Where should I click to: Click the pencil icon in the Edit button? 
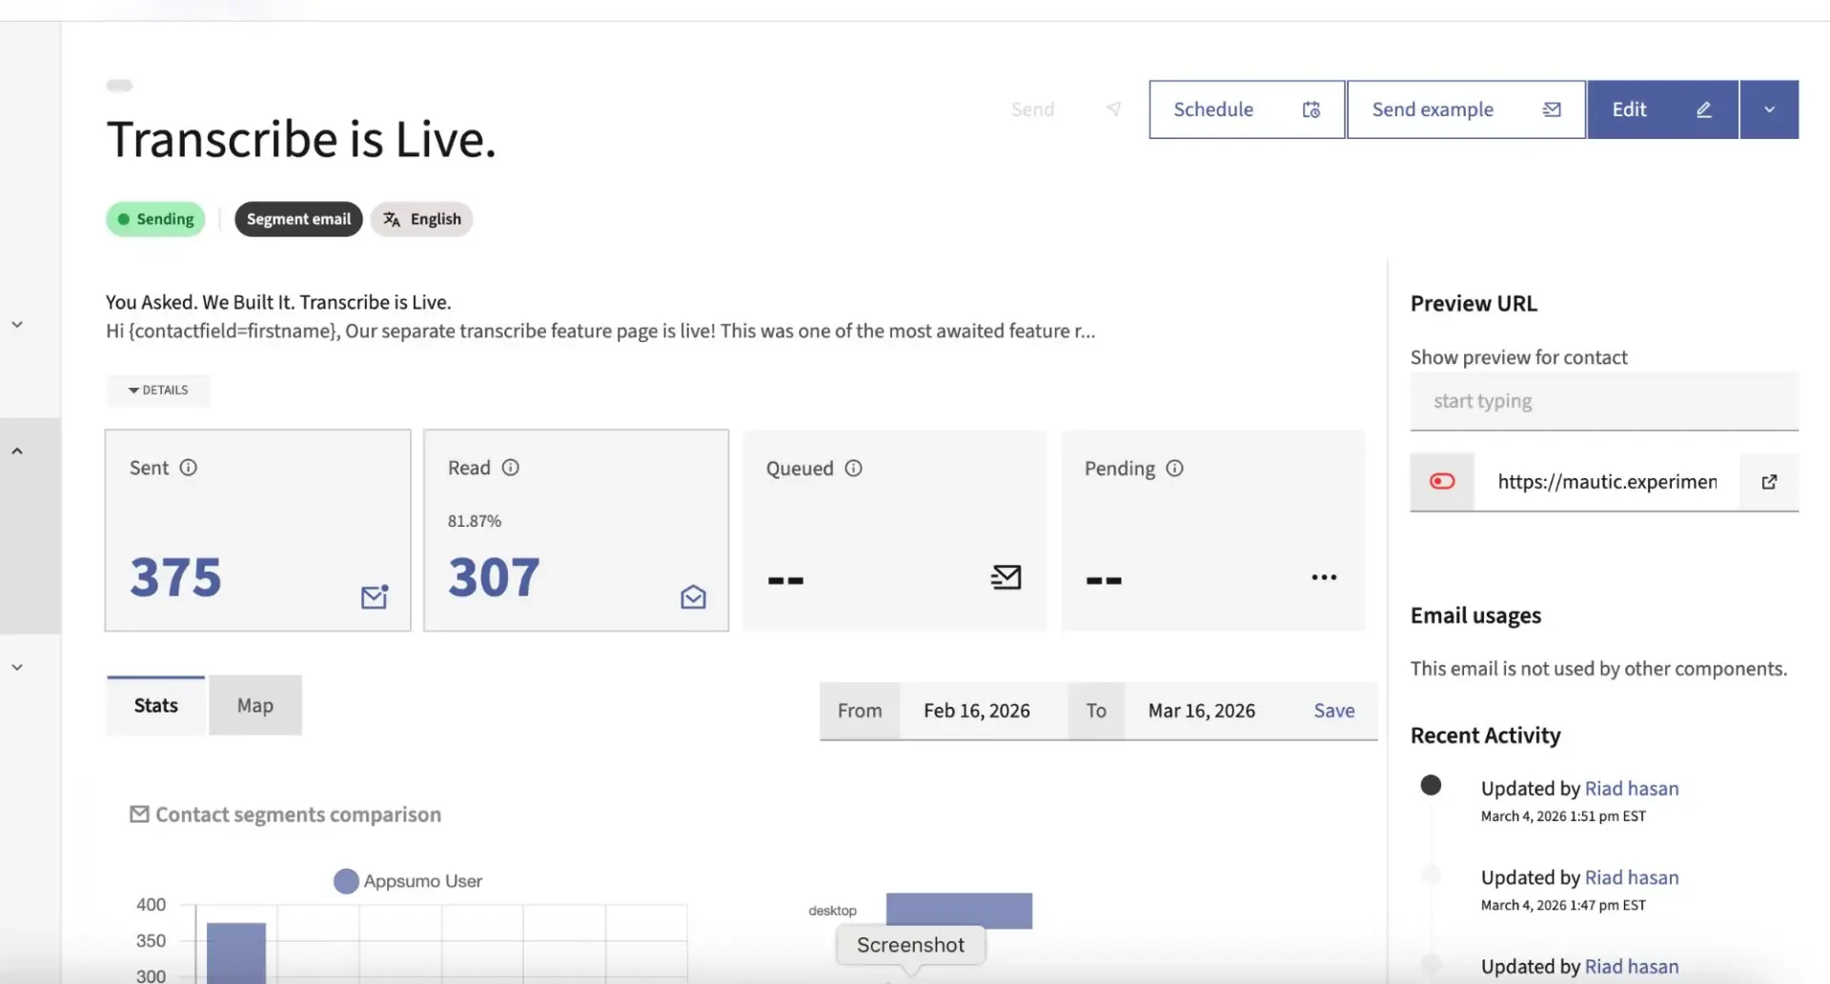tap(1704, 109)
